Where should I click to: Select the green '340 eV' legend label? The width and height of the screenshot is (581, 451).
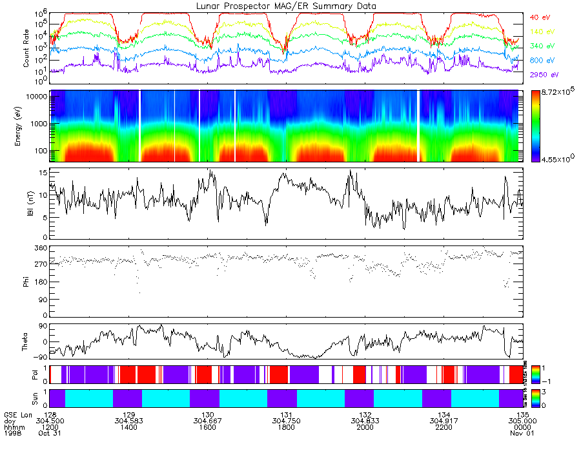pyautogui.click(x=542, y=46)
